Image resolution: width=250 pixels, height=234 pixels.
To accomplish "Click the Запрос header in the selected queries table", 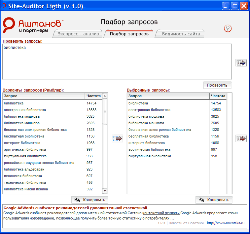I will 168,96.
